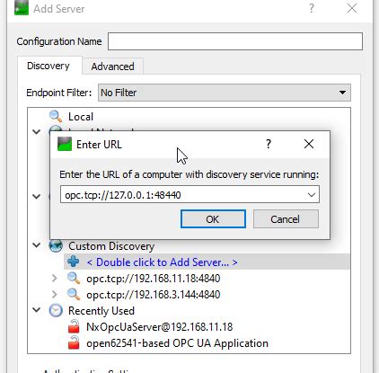This screenshot has height=373, width=379.
Task: Open the URL history dropdown arrow
Action: 312,195
